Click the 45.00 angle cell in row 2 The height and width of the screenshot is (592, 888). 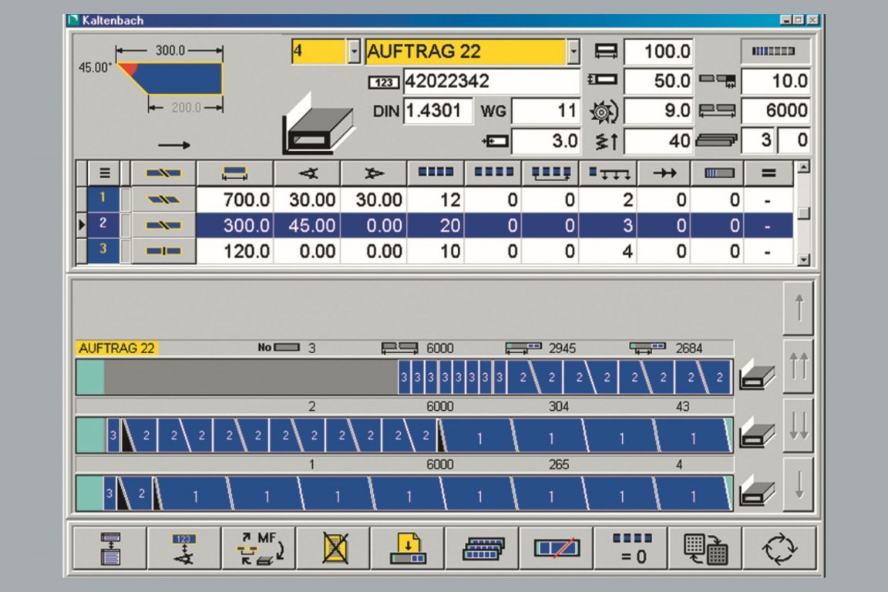click(x=307, y=226)
